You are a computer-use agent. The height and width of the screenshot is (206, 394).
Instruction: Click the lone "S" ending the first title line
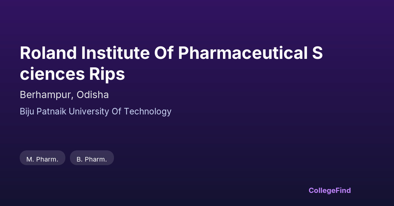[317, 53]
